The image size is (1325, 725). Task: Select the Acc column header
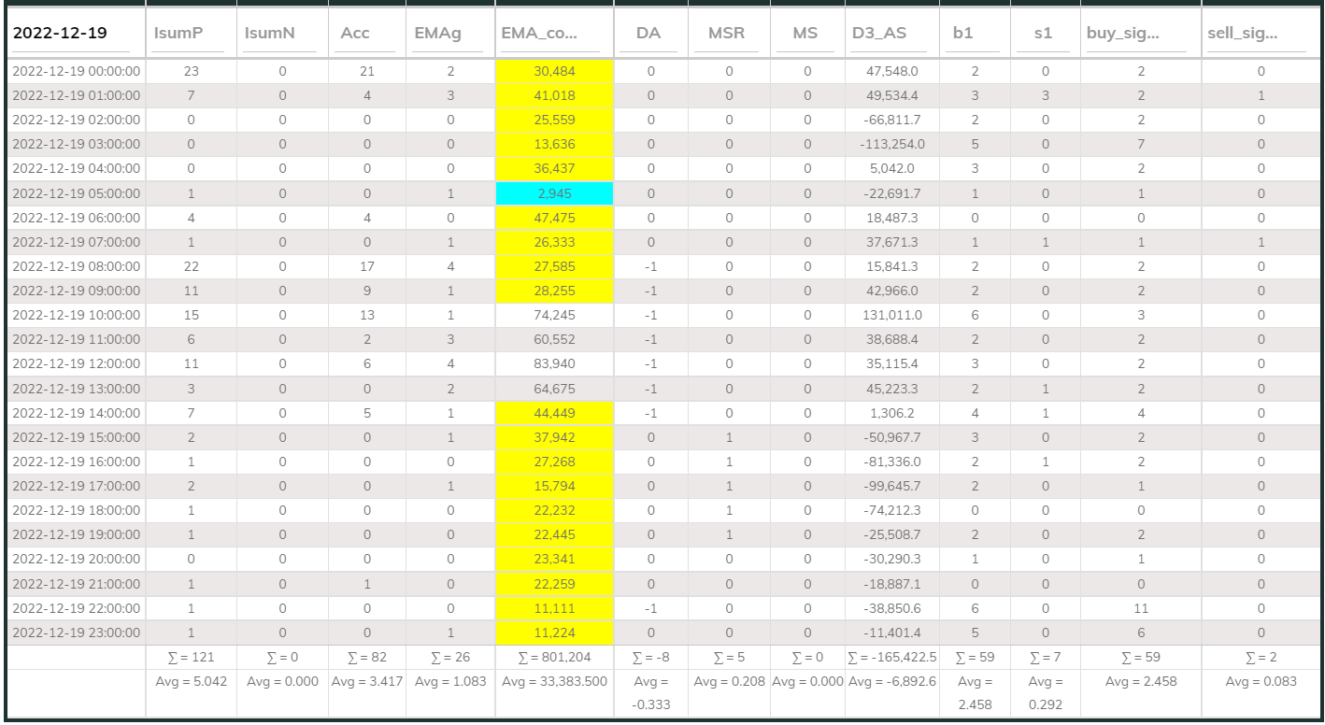click(355, 34)
